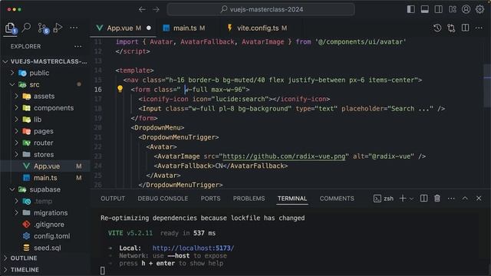Open the Search view icon
This screenshot has width=491, height=276.
tap(26, 28)
